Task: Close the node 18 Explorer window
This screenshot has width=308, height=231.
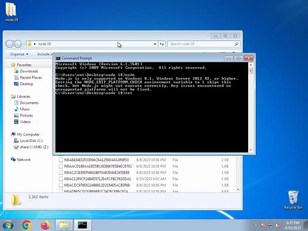Action: [x=235, y=36]
